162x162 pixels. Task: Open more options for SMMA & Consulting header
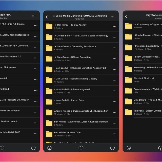(112, 17)
